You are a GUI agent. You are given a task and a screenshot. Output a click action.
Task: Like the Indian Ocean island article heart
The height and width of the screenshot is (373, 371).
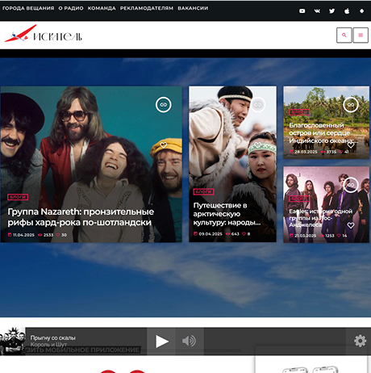(x=351, y=145)
